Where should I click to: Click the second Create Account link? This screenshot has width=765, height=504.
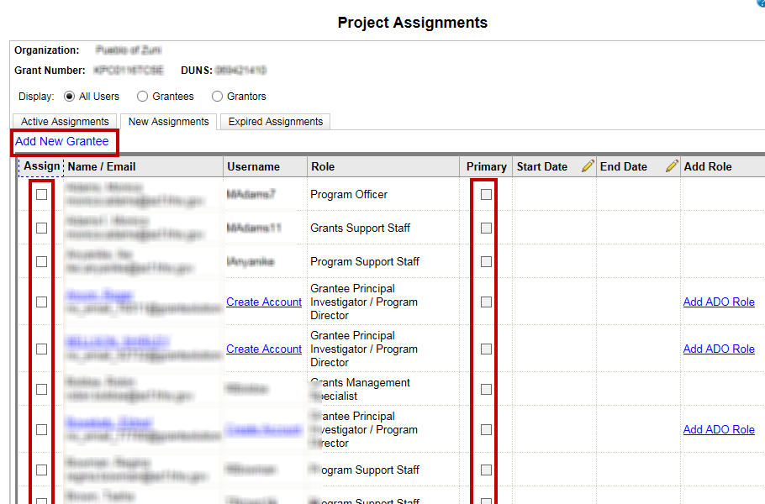coord(264,349)
